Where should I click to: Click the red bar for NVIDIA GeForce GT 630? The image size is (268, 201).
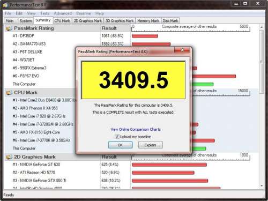click(x=169, y=165)
